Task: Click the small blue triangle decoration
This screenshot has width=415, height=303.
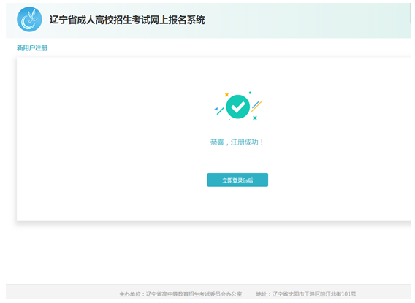Action: point(216,109)
